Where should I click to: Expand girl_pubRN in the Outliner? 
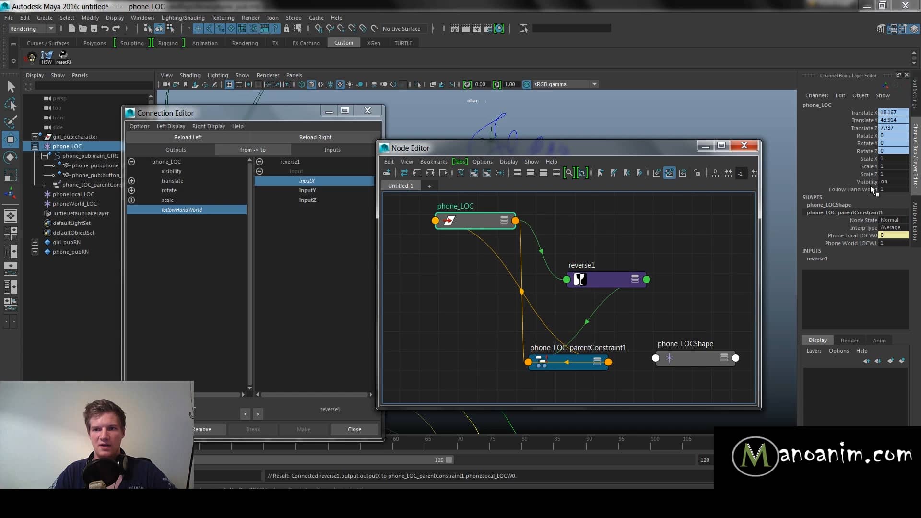pyautogui.click(x=35, y=242)
